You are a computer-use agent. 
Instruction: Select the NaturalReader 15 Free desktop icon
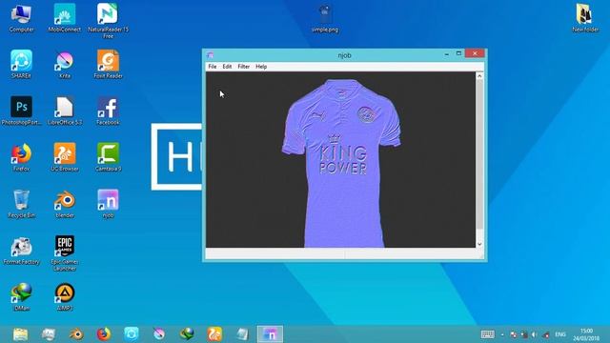click(108, 21)
